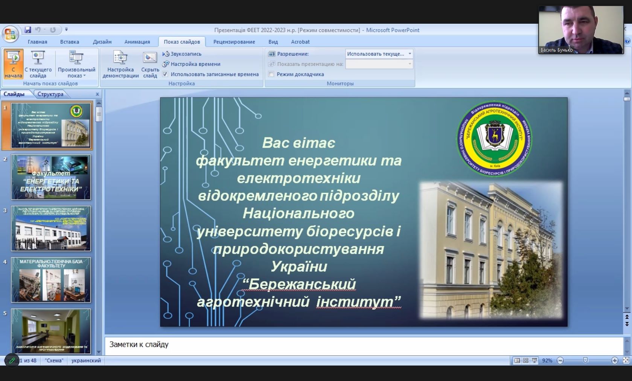This screenshot has width=632, height=381.
Task: Click the 92% zoom level
Action: click(x=547, y=360)
